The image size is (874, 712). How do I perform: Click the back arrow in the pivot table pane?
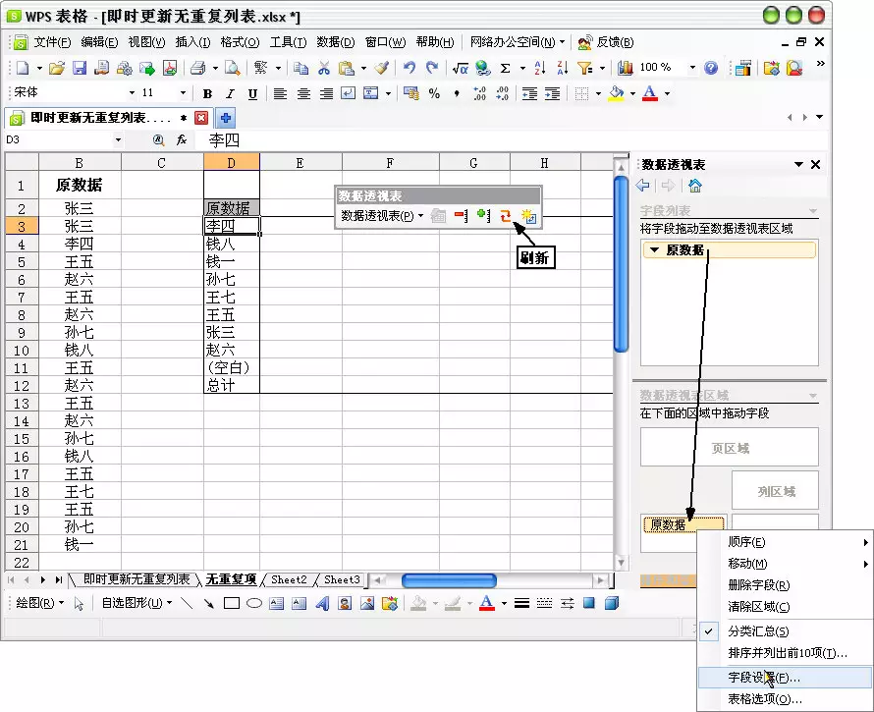click(642, 185)
